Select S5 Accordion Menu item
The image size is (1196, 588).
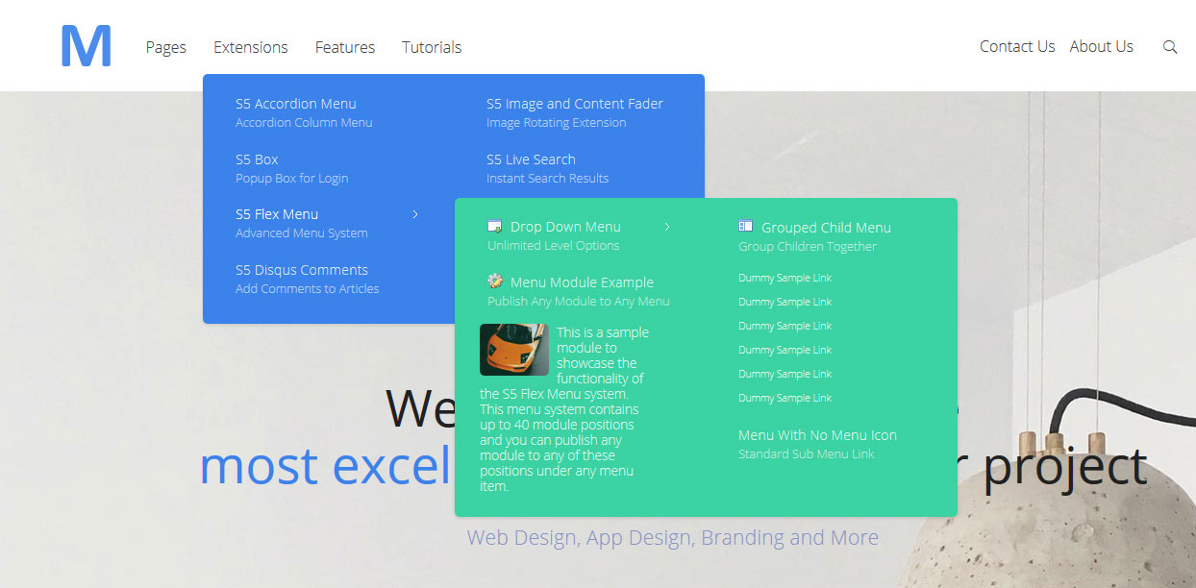(296, 104)
